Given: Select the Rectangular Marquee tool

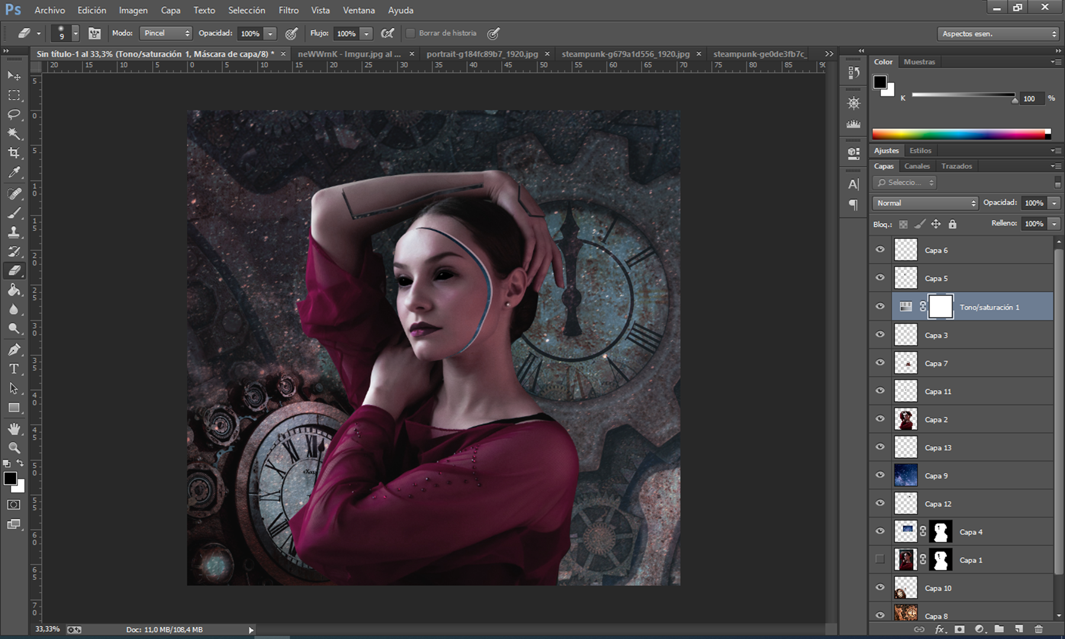Looking at the screenshot, I should tap(14, 95).
